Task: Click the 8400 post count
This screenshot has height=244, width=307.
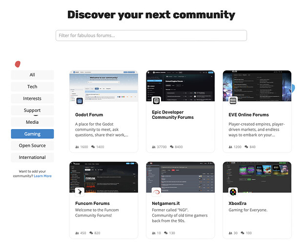Action: [x=179, y=147]
